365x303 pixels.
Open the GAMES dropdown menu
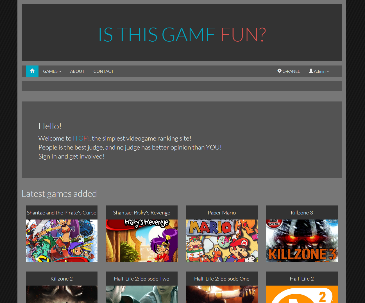(x=52, y=71)
